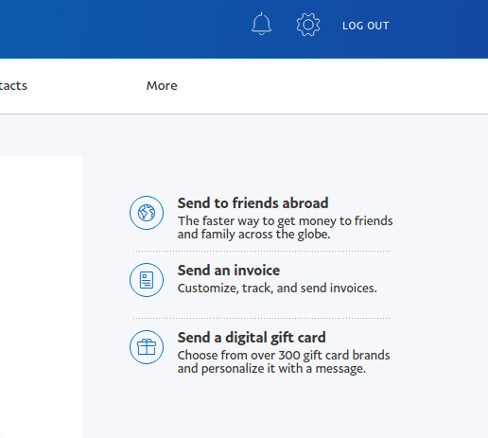Image resolution: width=488 pixels, height=438 pixels.
Task: Click the invoice document icon
Action: [x=147, y=280]
